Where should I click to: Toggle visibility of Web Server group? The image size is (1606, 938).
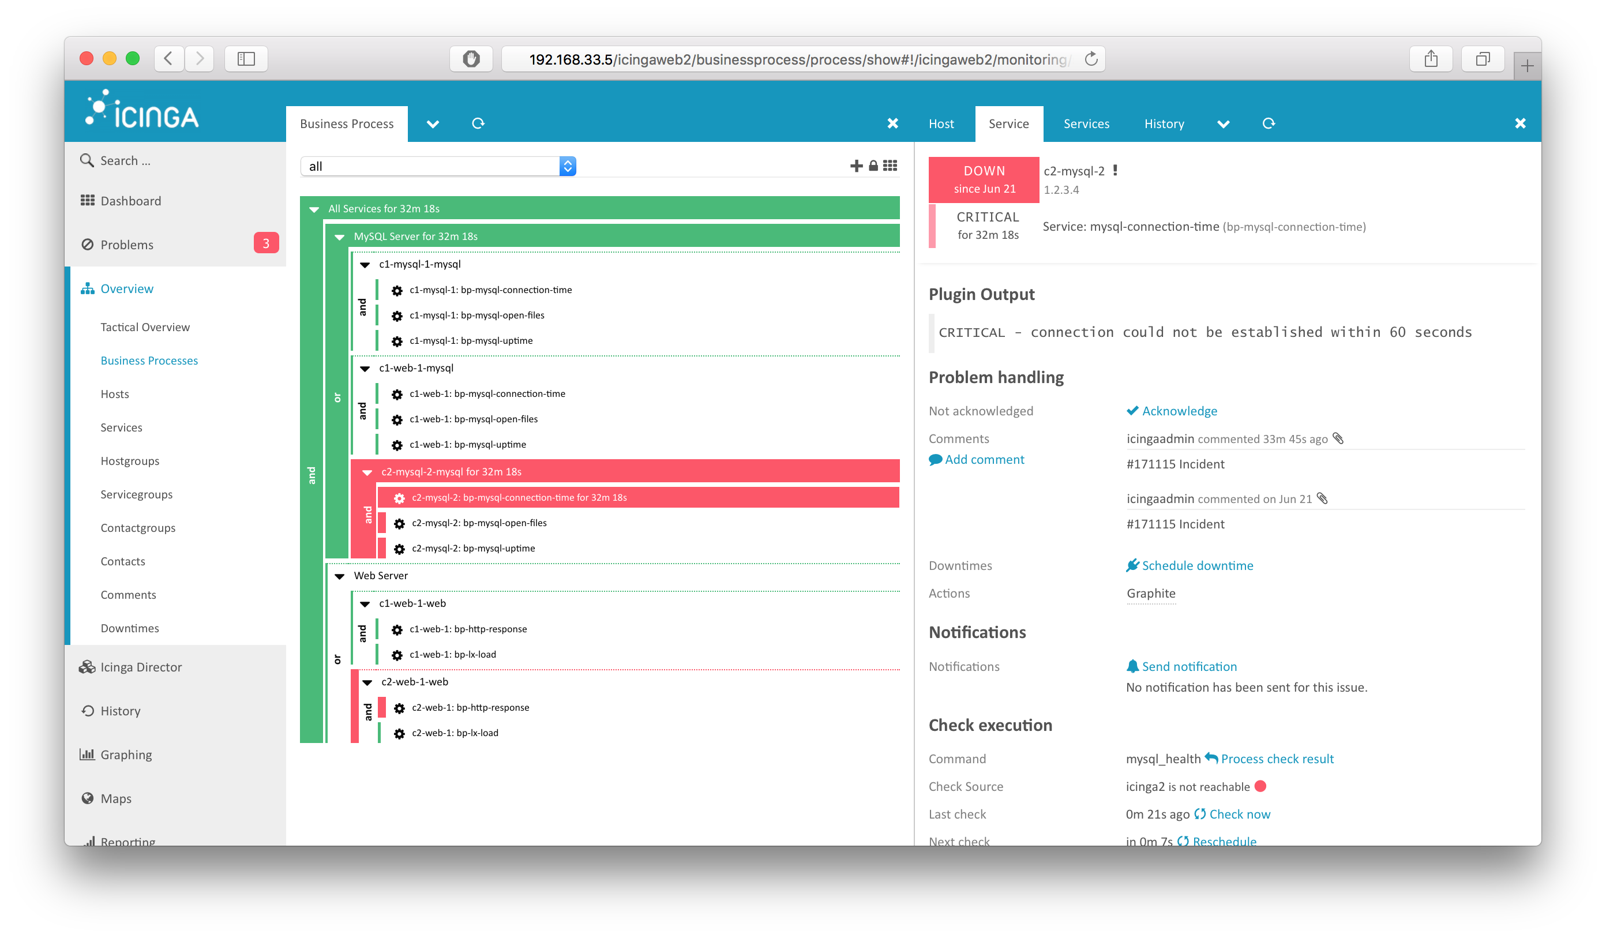(x=342, y=574)
